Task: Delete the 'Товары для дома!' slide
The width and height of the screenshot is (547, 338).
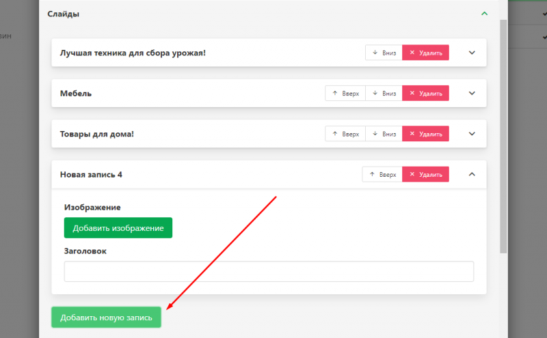Action: tap(425, 134)
